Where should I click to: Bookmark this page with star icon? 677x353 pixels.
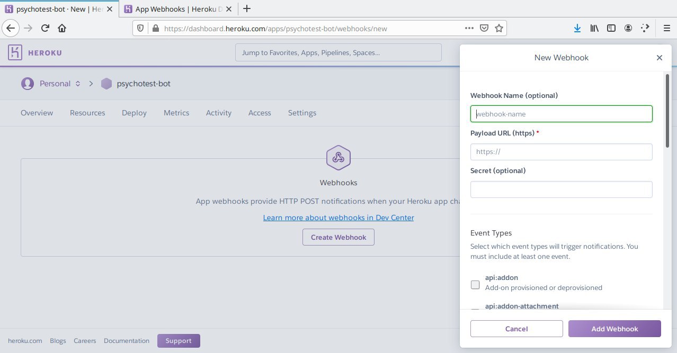point(498,29)
